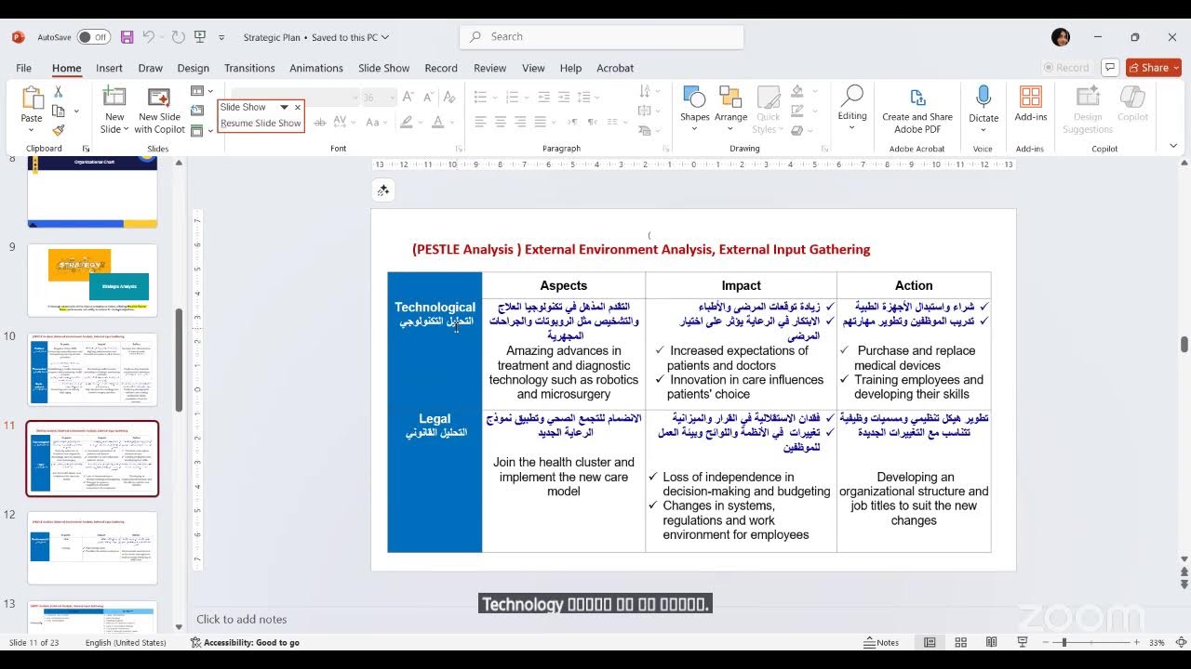Click the Zoom In plus button
This screenshot has width=1191, height=669.
pos(1137,642)
